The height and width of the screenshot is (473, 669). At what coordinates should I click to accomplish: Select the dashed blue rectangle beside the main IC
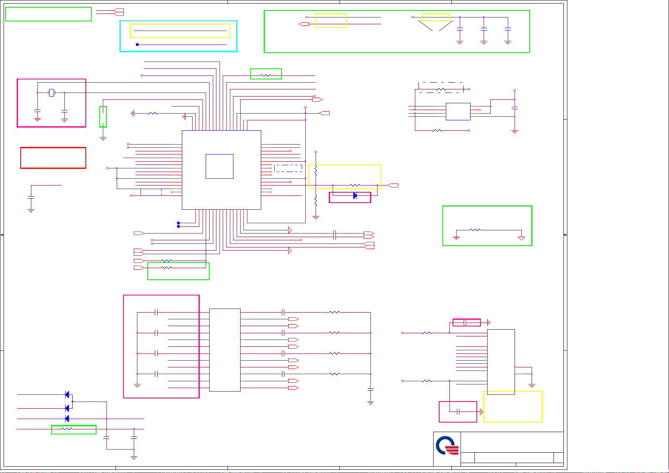(288, 168)
